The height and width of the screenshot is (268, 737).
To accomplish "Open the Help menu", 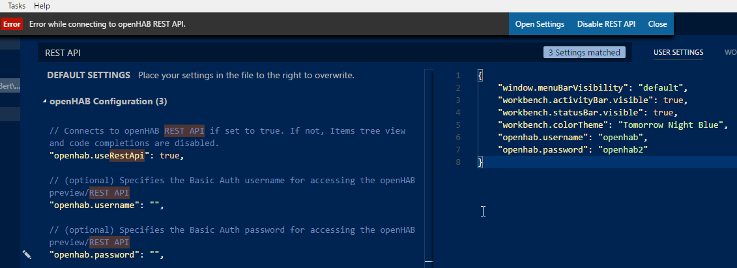I will point(42,6).
